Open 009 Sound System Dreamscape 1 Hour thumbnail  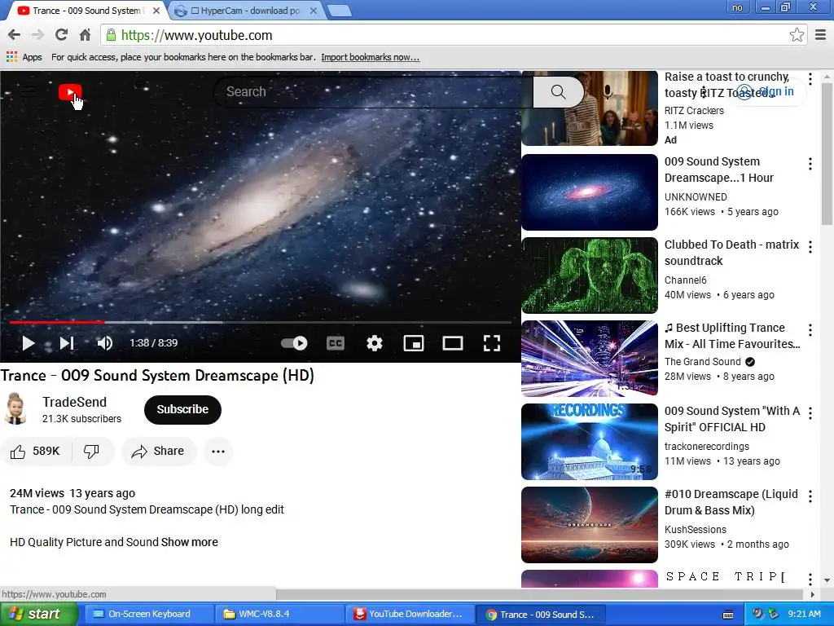coord(590,192)
